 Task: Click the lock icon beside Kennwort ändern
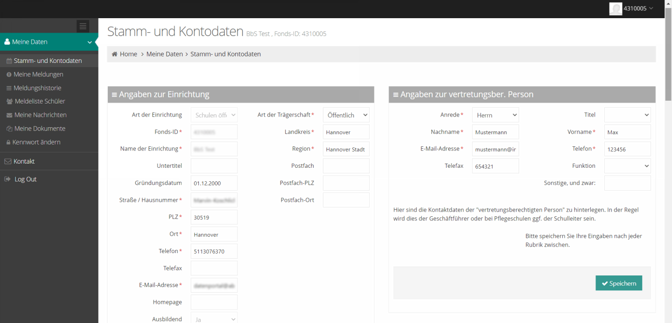[x=8, y=142]
